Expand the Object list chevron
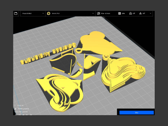 point(15,105)
